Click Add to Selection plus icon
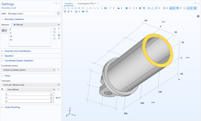This screenshot has height=121, width=201. (x=59, y=28)
